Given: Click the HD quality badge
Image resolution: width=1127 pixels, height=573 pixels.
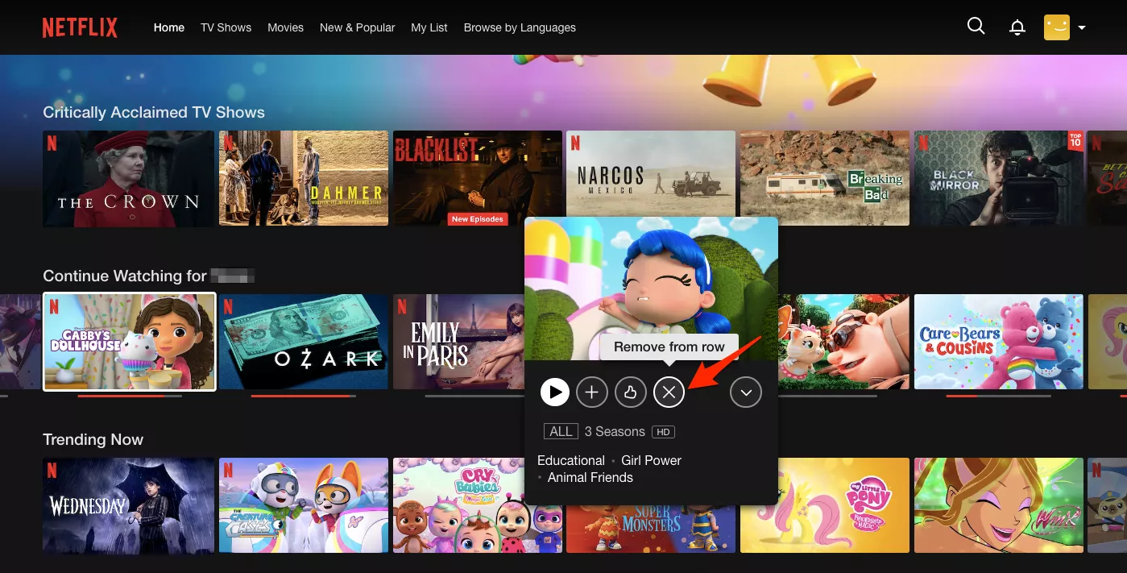Looking at the screenshot, I should tap(663, 432).
